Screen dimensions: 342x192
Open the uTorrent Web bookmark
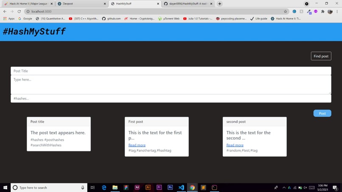[169, 19]
